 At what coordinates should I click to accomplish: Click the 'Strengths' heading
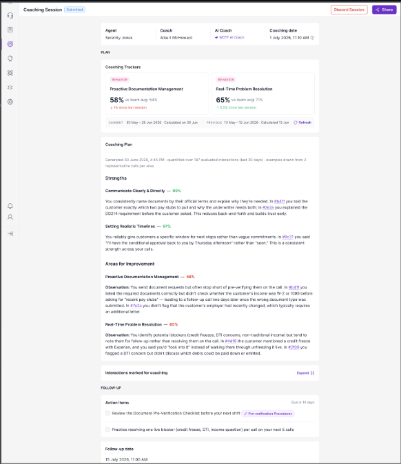(116, 178)
